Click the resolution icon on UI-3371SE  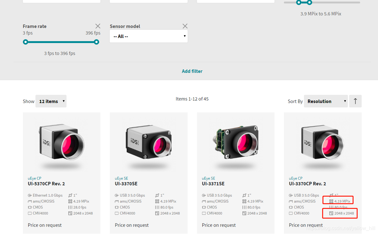[244, 213]
